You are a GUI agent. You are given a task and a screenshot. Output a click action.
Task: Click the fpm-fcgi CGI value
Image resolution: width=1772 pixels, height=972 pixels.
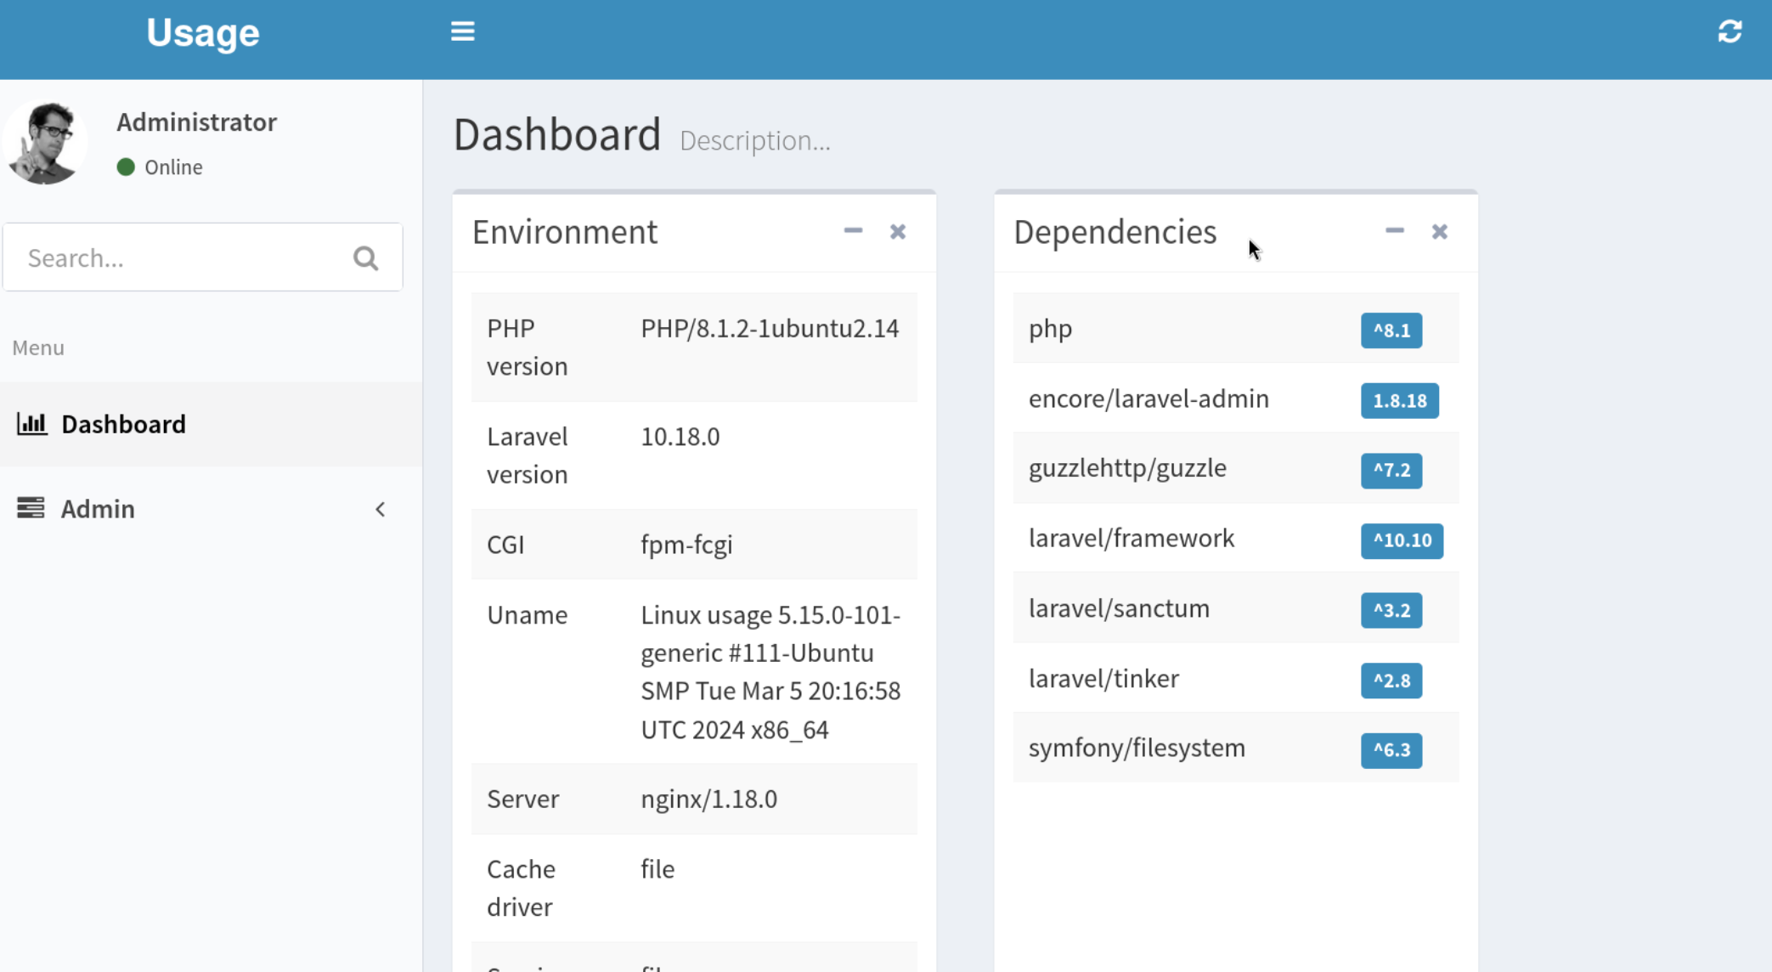point(686,544)
